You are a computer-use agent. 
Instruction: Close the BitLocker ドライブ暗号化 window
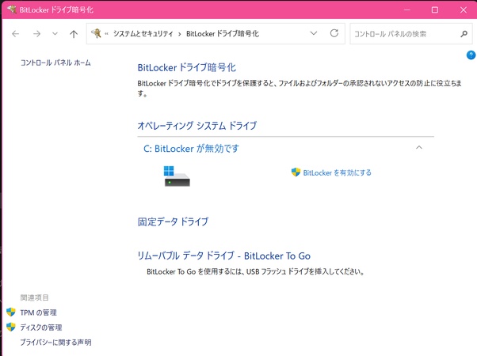pyautogui.click(x=464, y=9)
